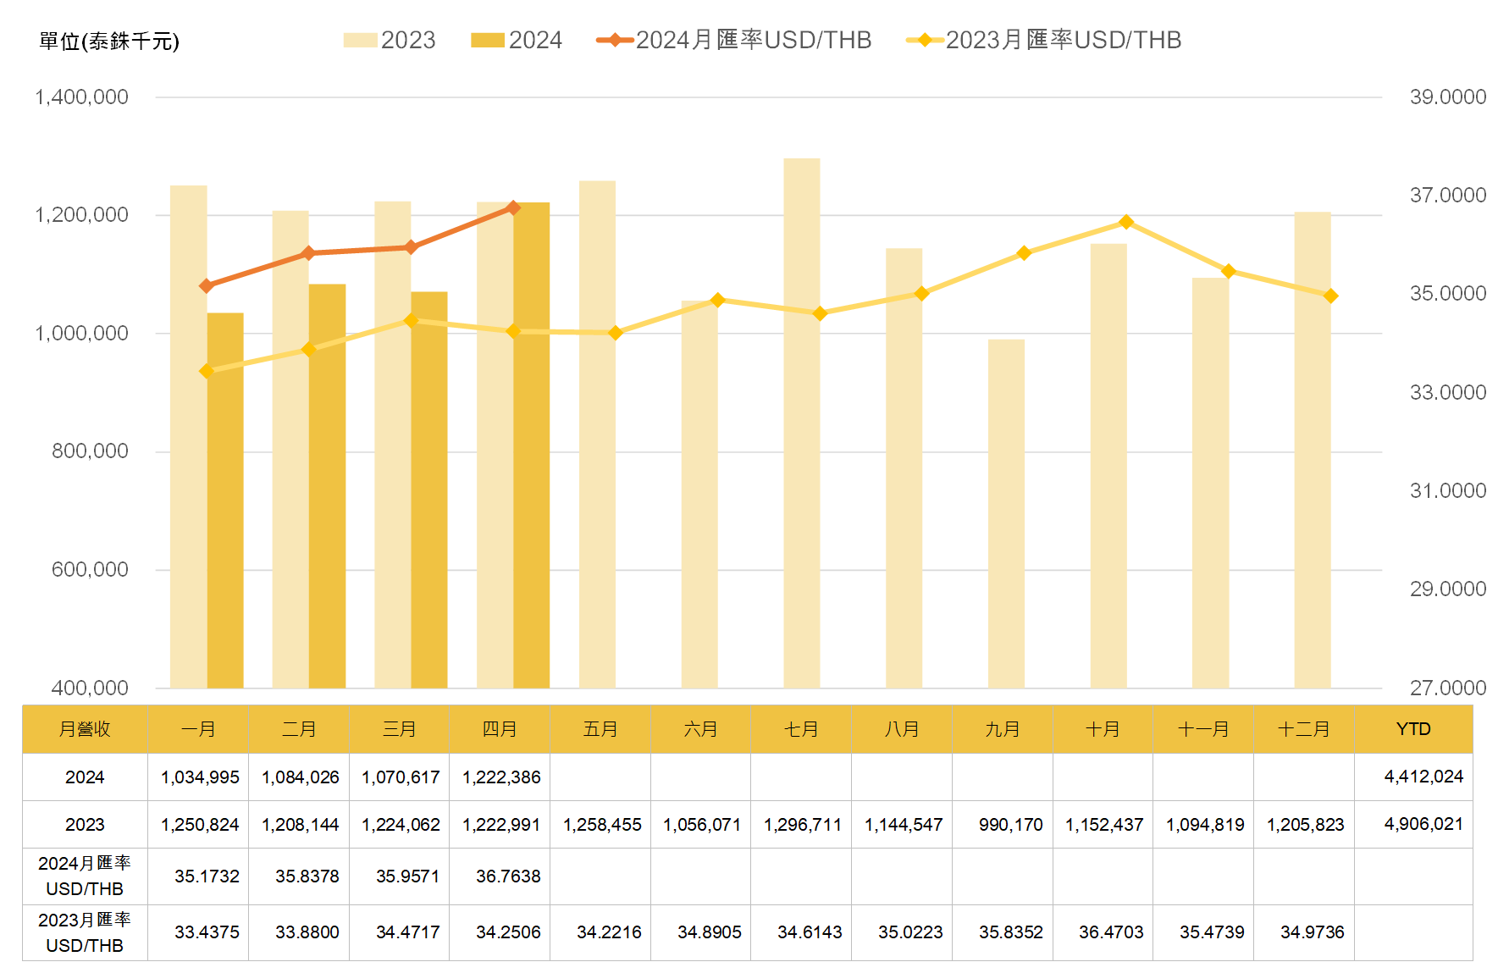The height and width of the screenshot is (962, 1498).
Task: Click the 1,034,995 table cell
Action: (200, 777)
